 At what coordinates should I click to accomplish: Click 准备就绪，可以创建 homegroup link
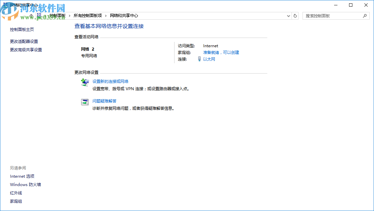click(x=221, y=52)
